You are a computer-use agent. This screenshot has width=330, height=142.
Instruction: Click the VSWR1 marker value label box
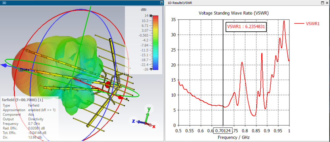pyautogui.click(x=246, y=27)
